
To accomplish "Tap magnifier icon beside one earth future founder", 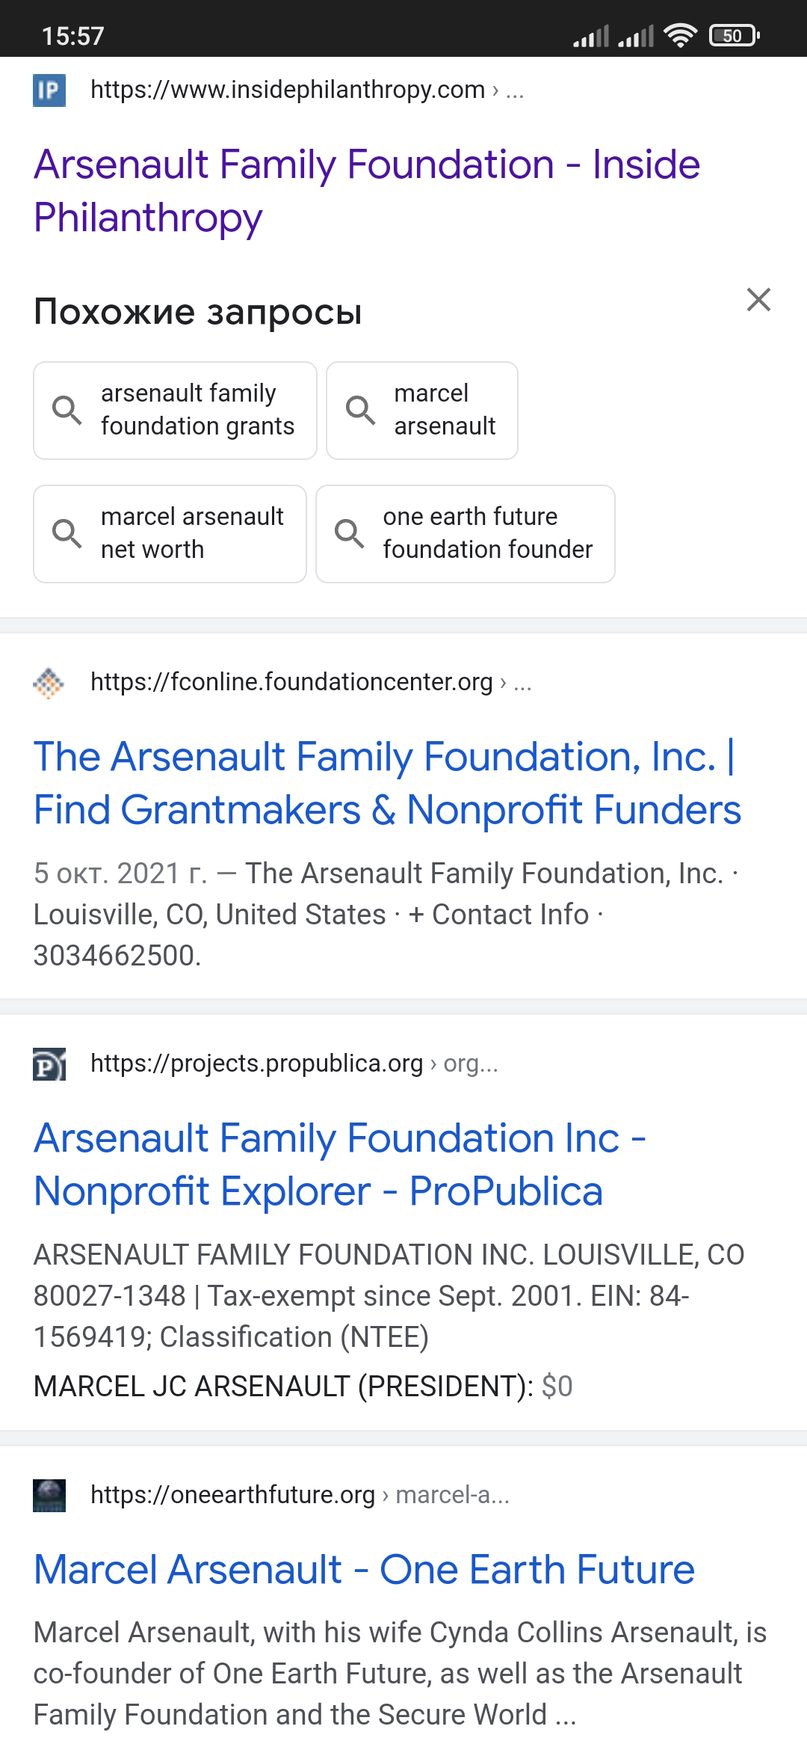I will click(349, 533).
